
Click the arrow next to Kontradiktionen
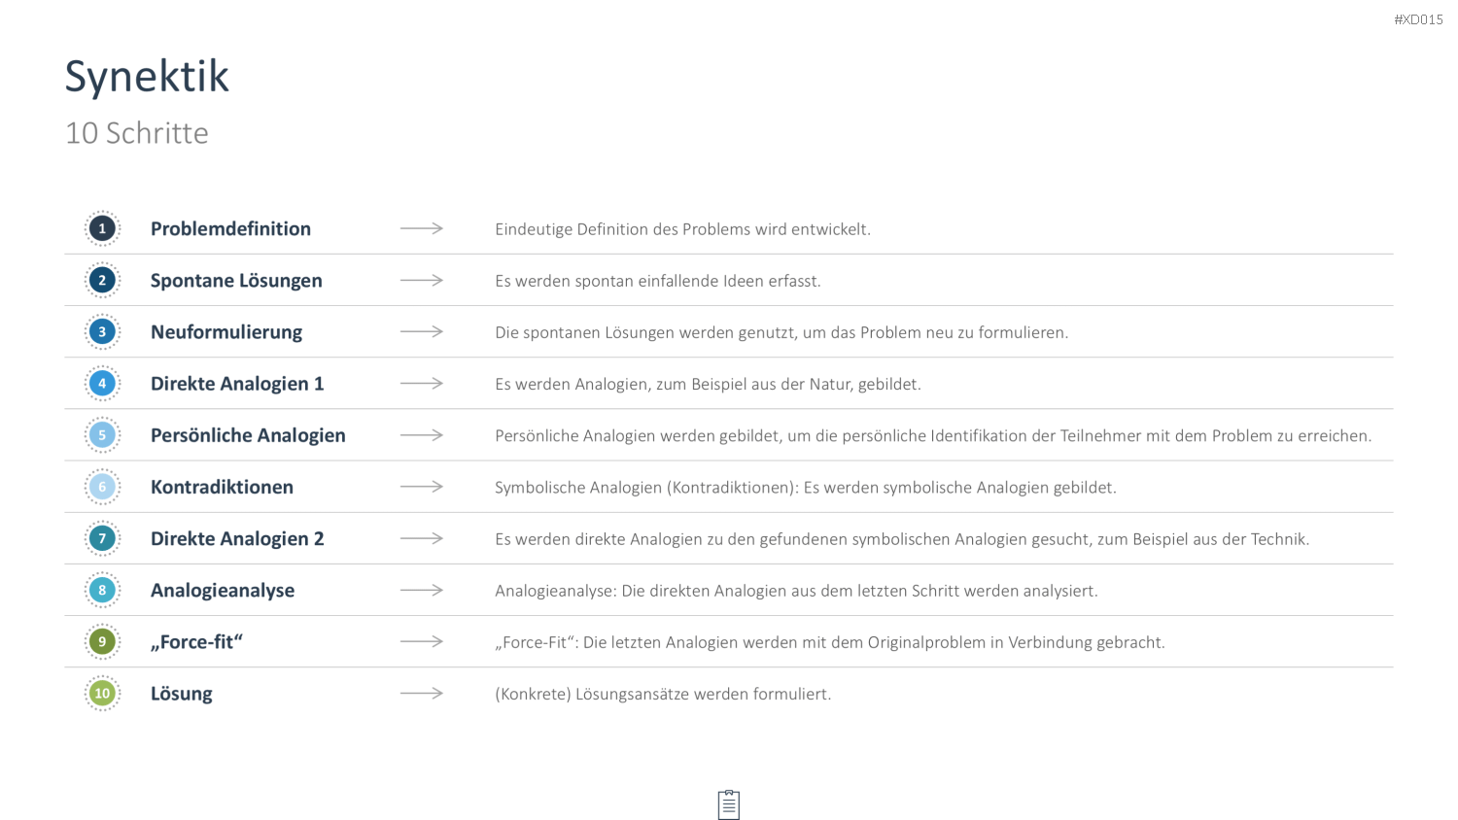[422, 487]
